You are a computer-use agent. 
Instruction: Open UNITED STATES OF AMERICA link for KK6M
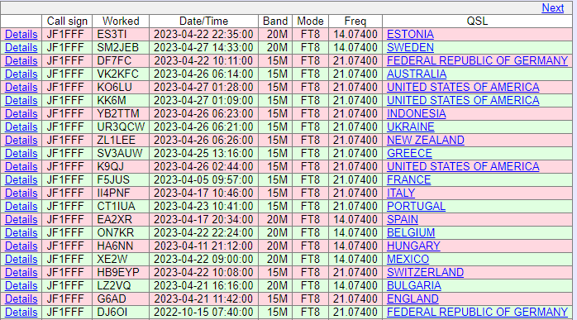(463, 101)
